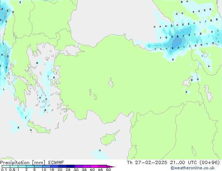Click the 'ECMWF' model label
This screenshot has width=222, height=171.
56,162
